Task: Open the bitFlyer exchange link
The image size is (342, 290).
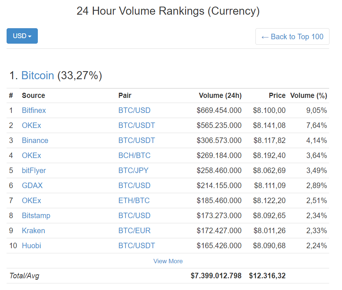Action: click(x=34, y=170)
